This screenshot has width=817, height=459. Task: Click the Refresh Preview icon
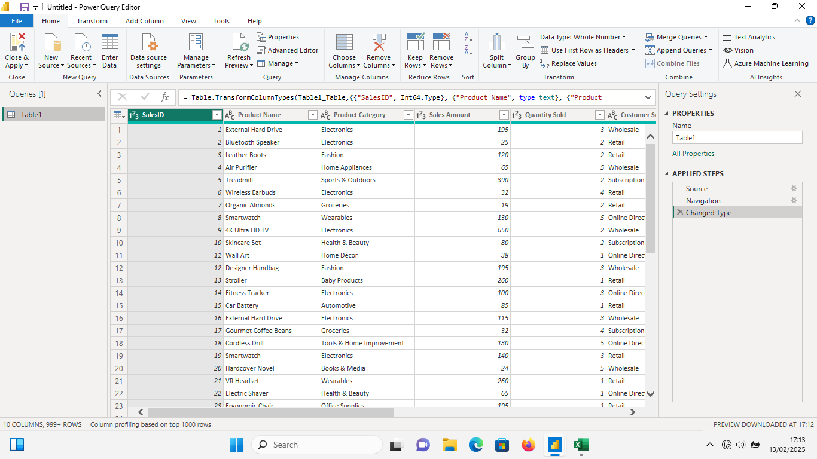click(x=239, y=42)
